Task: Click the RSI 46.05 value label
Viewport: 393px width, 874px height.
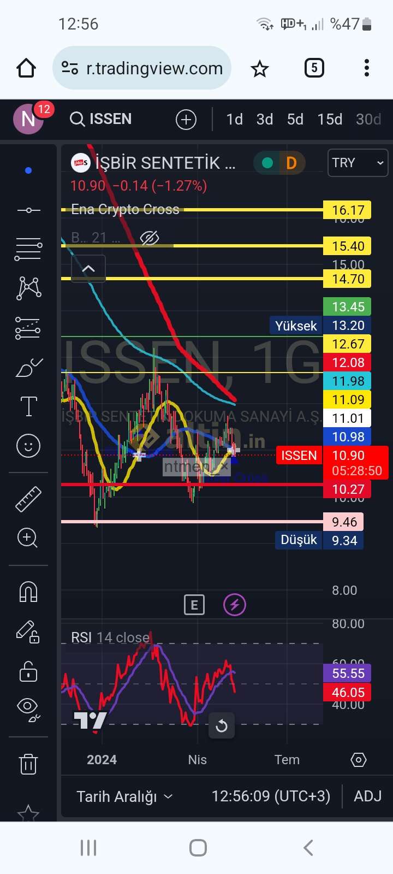Action: [348, 693]
